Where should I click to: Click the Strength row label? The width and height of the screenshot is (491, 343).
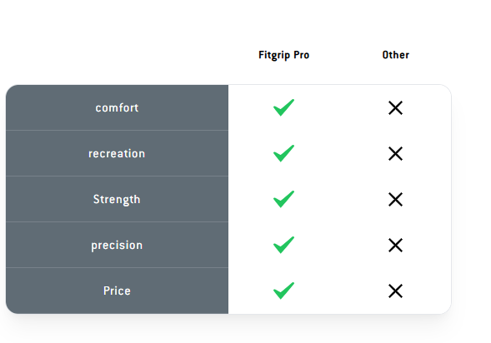117,200
